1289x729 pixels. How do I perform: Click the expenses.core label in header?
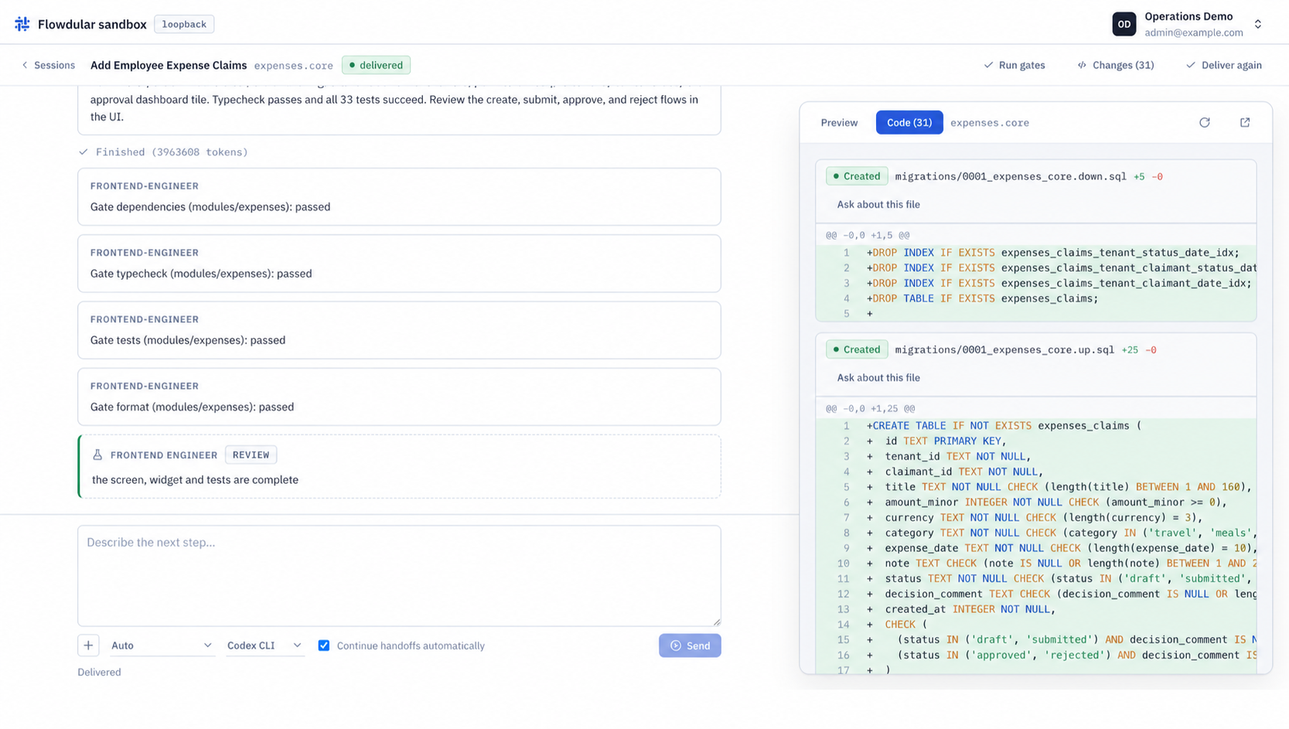tap(294, 66)
